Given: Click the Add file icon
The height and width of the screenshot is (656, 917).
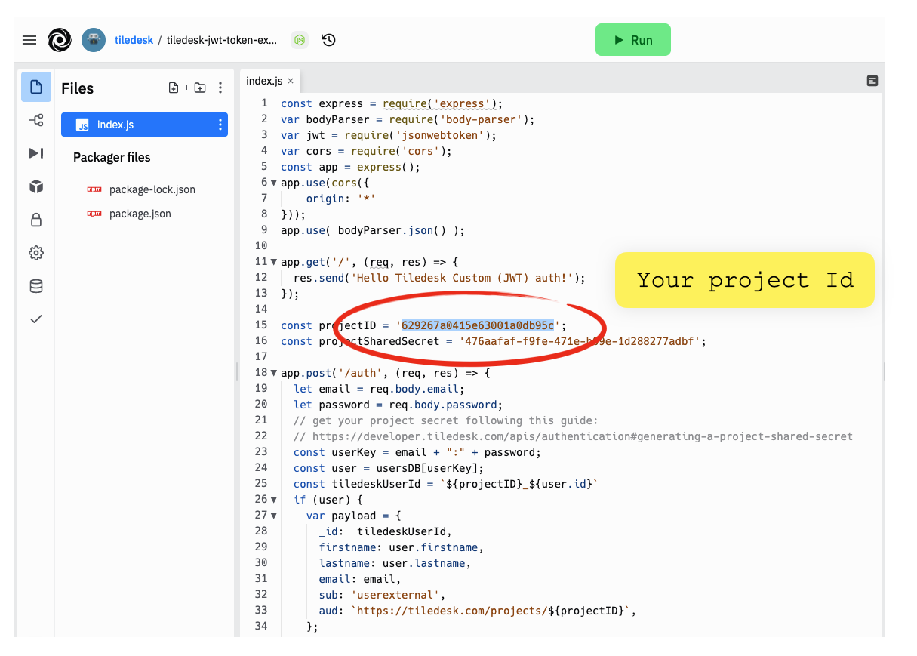Looking at the screenshot, I should 174,88.
